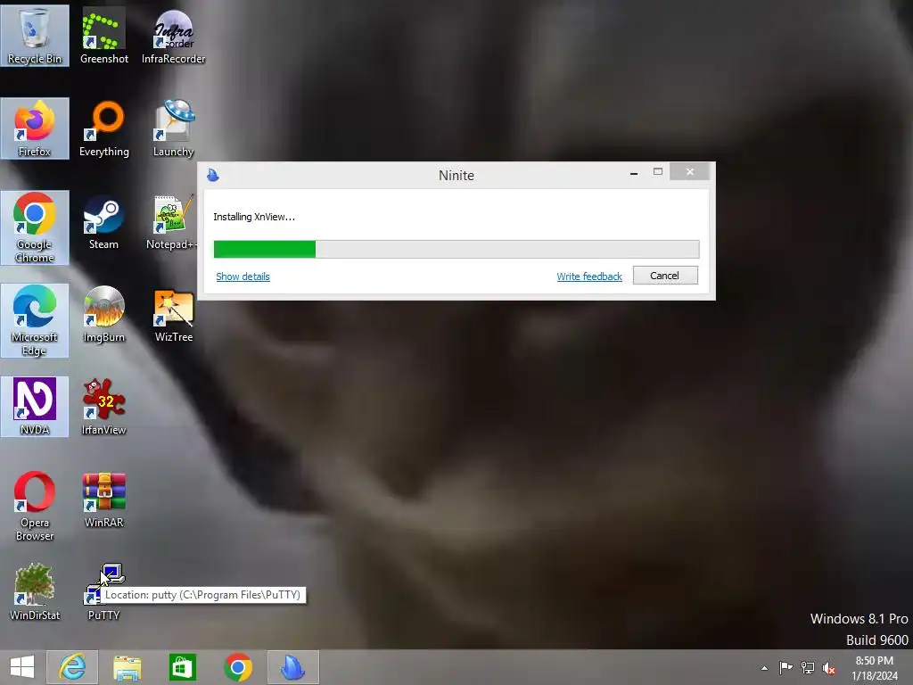Select the Firefox desktop shortcut

coord(35,128)
